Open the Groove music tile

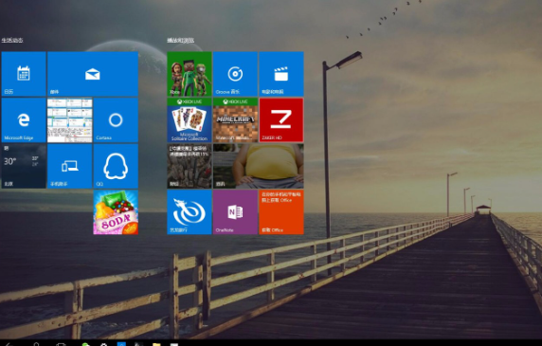[235, 74]
